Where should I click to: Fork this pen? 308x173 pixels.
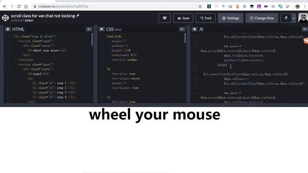(205, 18)
